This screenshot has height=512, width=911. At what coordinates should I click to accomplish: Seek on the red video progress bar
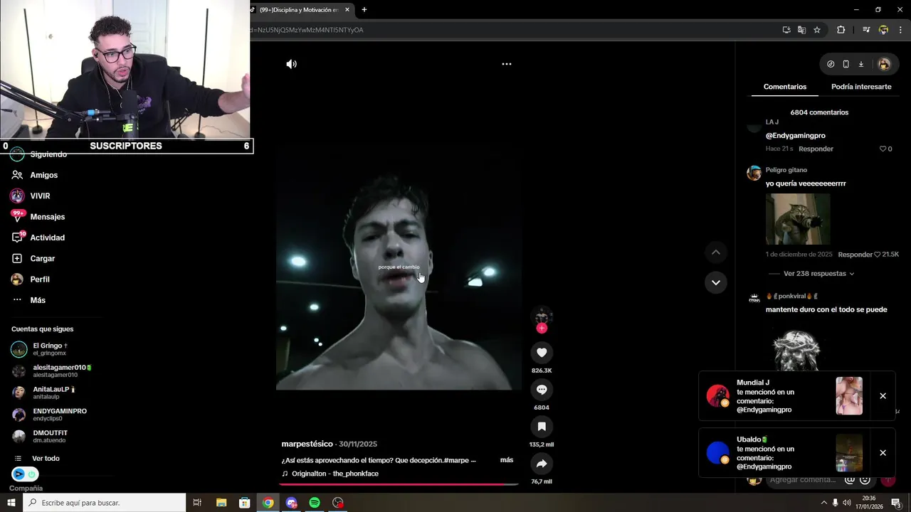(x=399, y=484)
